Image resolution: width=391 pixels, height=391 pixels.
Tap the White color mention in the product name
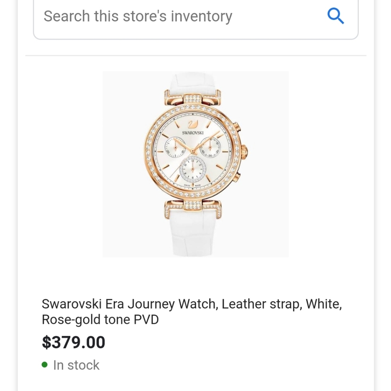coord(324,304)
